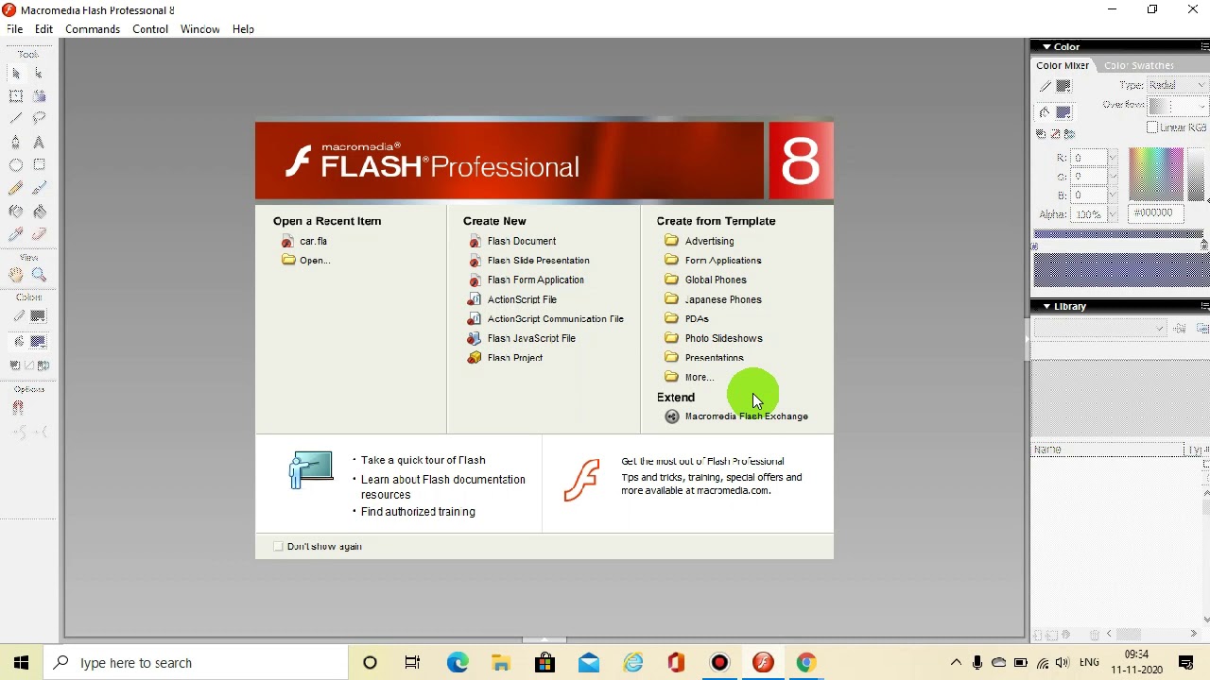The height and width of the screenshot is (680, 1210).
Task: Select the Selection arrow tool
Action: pyautogui.click(x=16, y=73)
